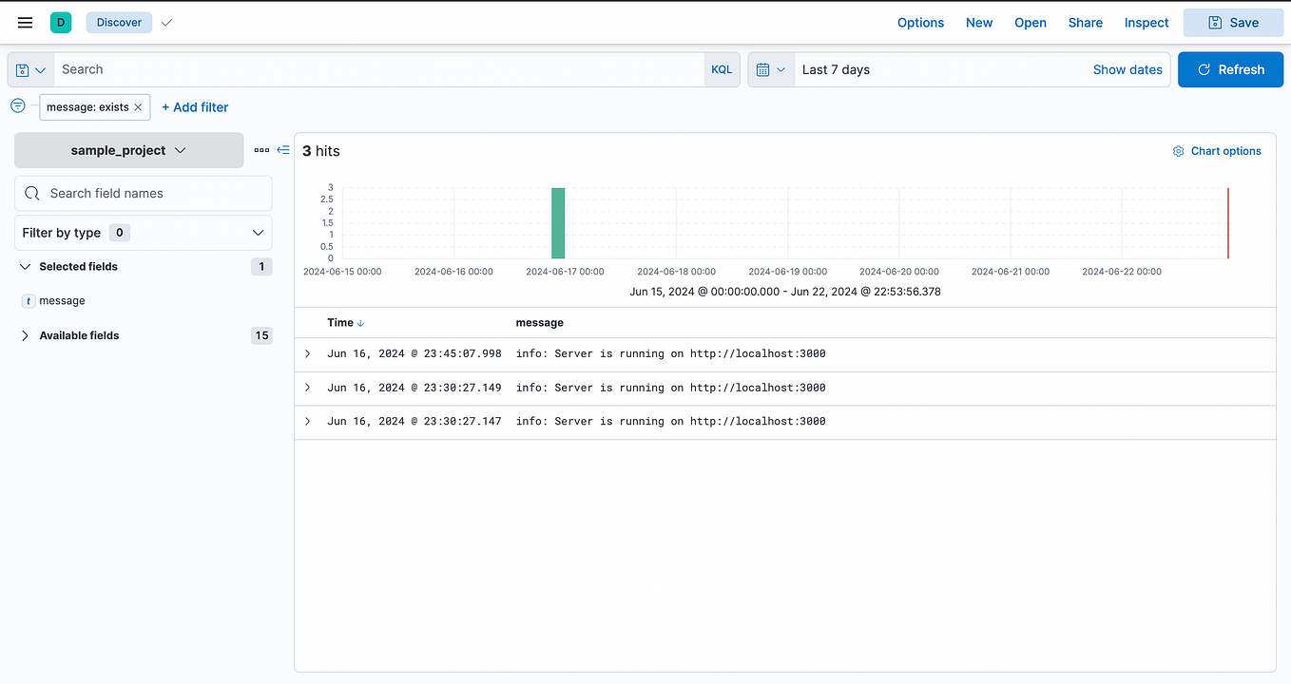Open the saved query menu icon
1291x684 pixels.
(29, 69)
